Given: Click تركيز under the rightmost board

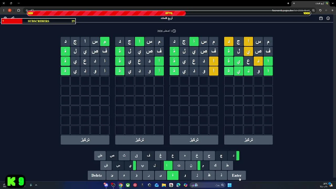Looking at the screenshot, I should pos(248,140).
